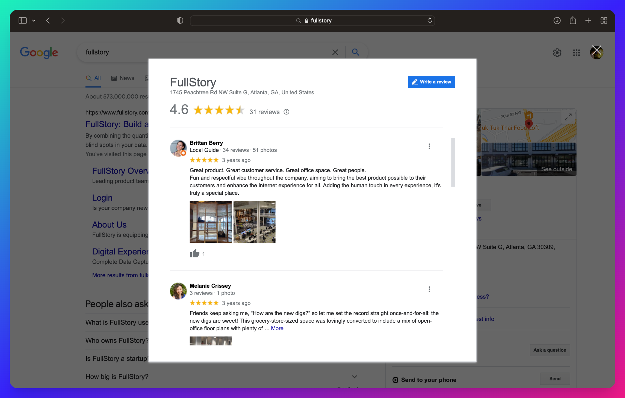Toggle the Safari sidebar
The width and height of the screenshot is (625, 398).
coord(23,21)
